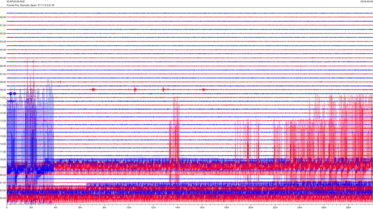Select the 22m axis tick label

pyautogui.click(x=275, y=207)
